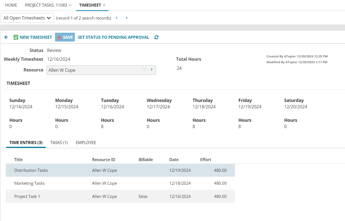
Task: Open the Employee tab
Action: [x=86, y=142]
